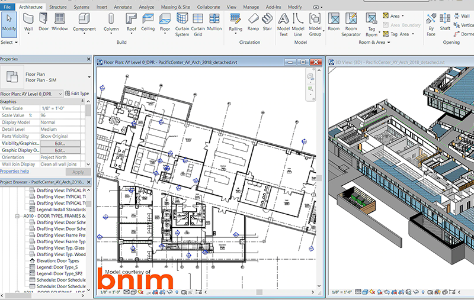This screenshot has width=474, height=300.
Task: Select the Stair tool
Action: pos(267,22)
